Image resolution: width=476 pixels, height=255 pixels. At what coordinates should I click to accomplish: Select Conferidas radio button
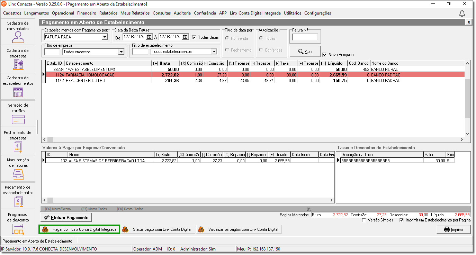coord(261,50)
